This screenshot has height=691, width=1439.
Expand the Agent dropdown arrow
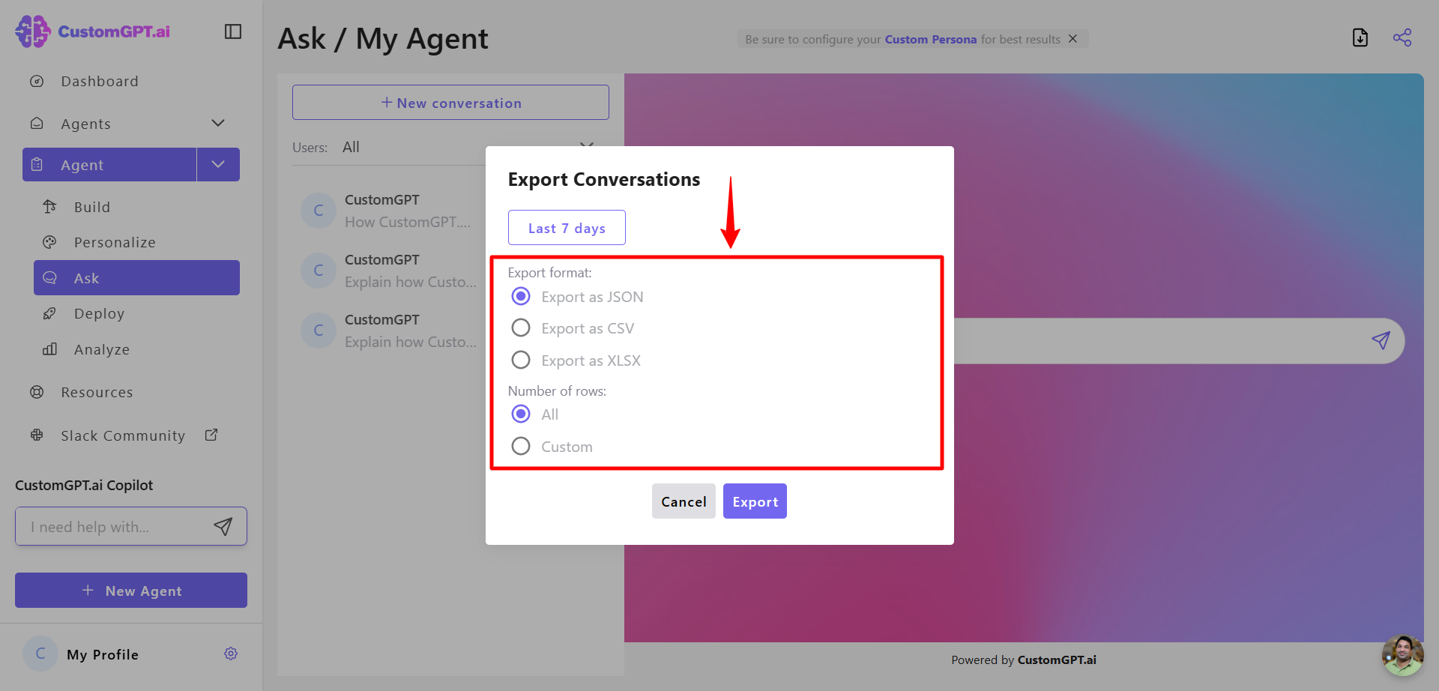pos(218,164)
